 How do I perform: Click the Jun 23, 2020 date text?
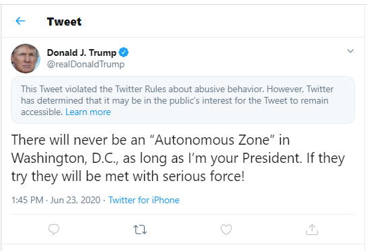click(75, 201)
